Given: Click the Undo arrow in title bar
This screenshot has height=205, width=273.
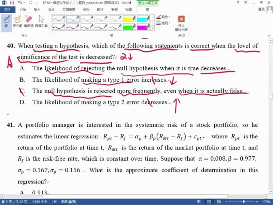Looking at the screenshot, I should pyautogui.click(x=20, y=3).
